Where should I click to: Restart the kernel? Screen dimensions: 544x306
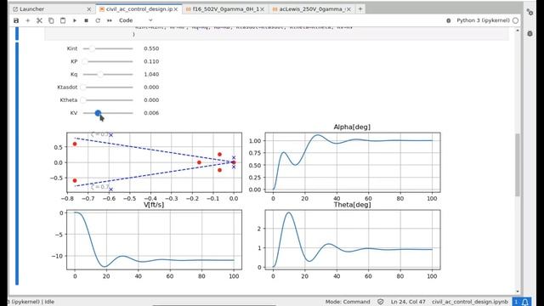(x=98, y=20)
